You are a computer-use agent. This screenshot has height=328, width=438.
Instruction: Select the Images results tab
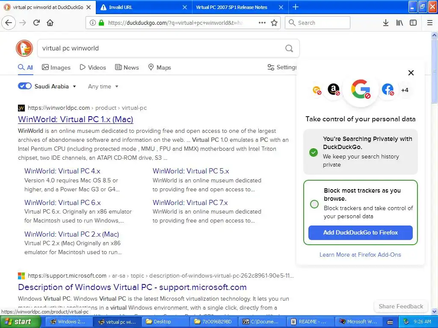point(56,67)
